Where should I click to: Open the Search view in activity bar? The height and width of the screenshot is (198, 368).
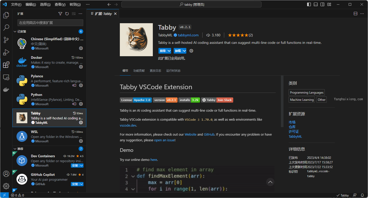6,27
